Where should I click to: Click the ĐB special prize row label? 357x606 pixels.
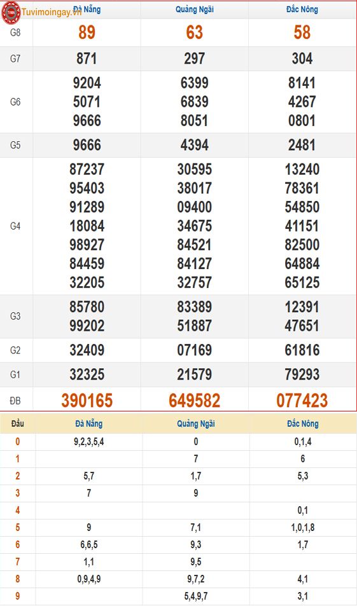(x=15, y=401)
